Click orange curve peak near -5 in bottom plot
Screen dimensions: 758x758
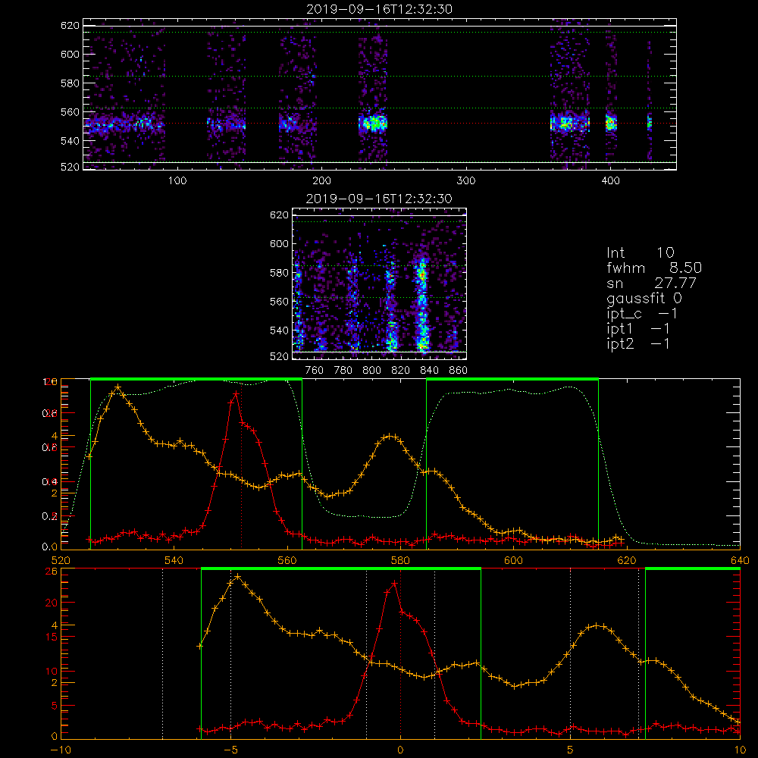pyautogui.click(x=237, y=577)
